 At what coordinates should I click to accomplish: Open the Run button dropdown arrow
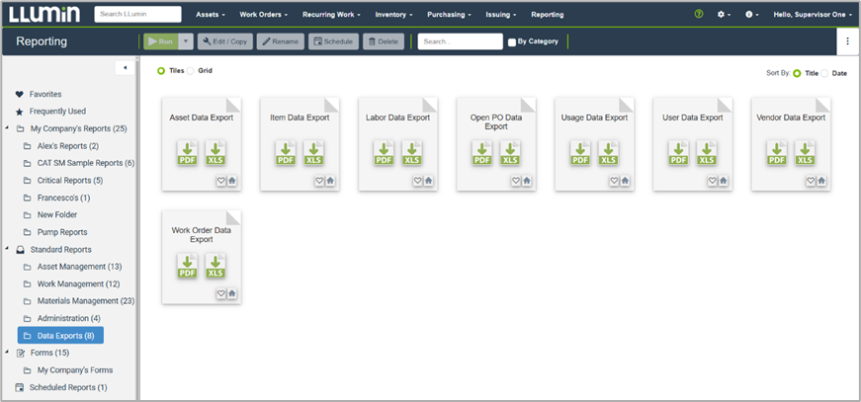point(186,41)
